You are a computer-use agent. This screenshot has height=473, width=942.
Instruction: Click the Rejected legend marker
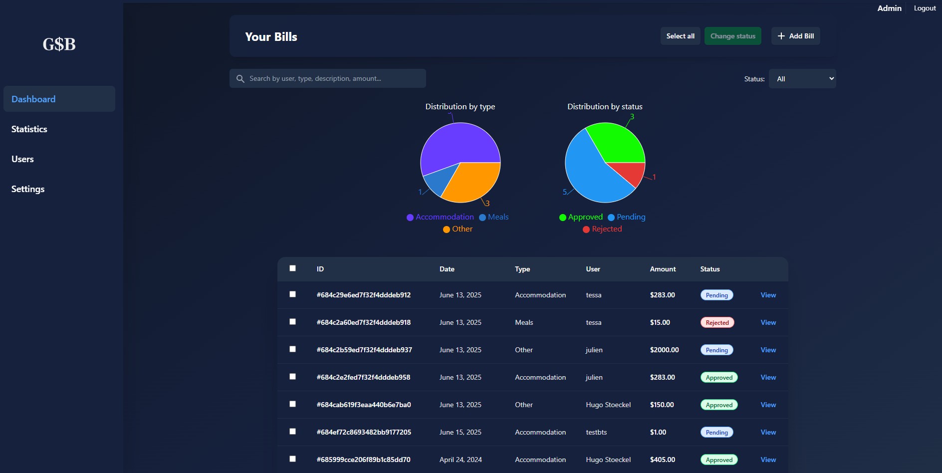(586, 230)
